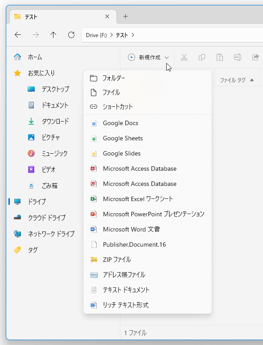This screenshot has width=263, height=345.
Task: Create a new ZIP ファイル
Action: pyautogui.click(x=148, y=260)
